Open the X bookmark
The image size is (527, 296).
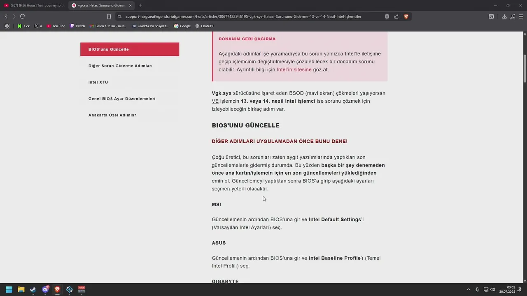38,26
